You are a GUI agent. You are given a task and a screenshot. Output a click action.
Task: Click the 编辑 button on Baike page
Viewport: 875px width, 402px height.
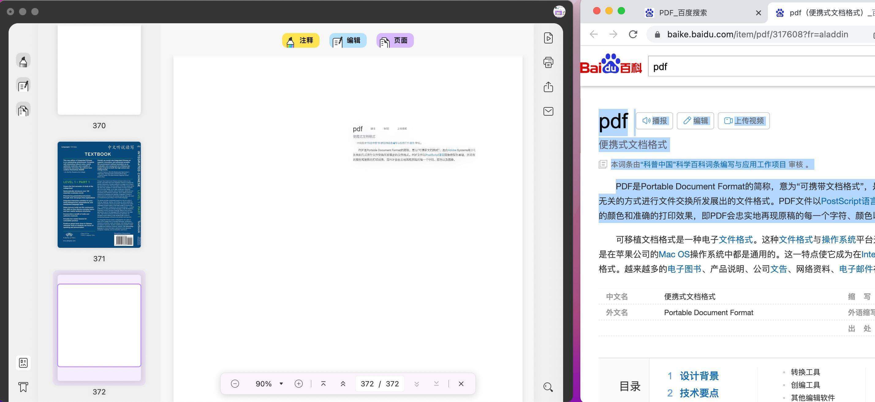(x=695, y=121)
